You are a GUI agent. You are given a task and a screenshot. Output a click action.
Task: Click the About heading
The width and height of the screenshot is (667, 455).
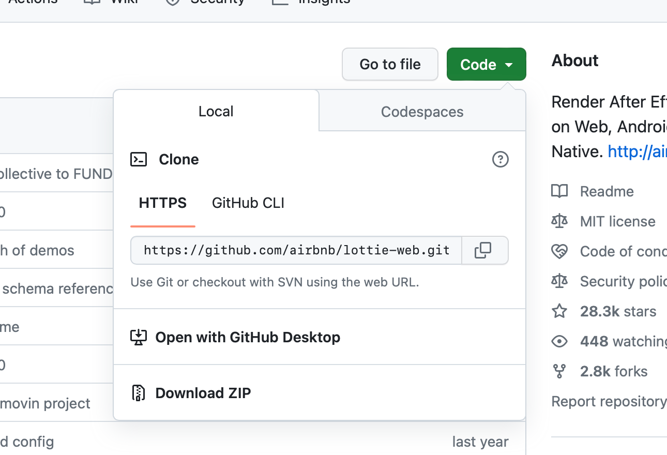575,60
